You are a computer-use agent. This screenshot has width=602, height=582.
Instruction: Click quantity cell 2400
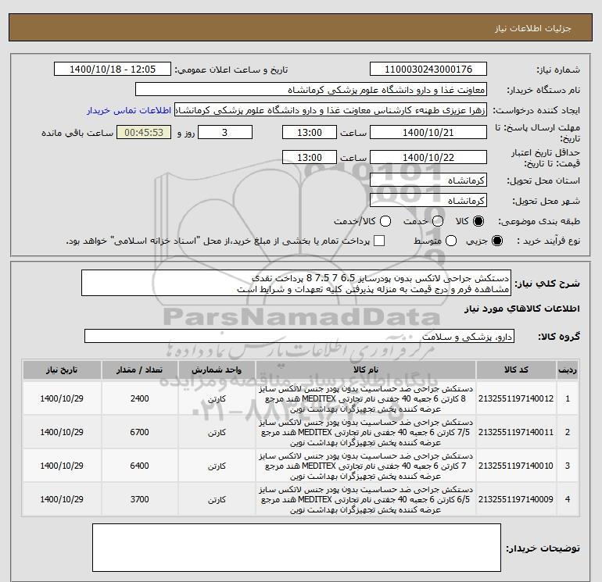[139, 399]
